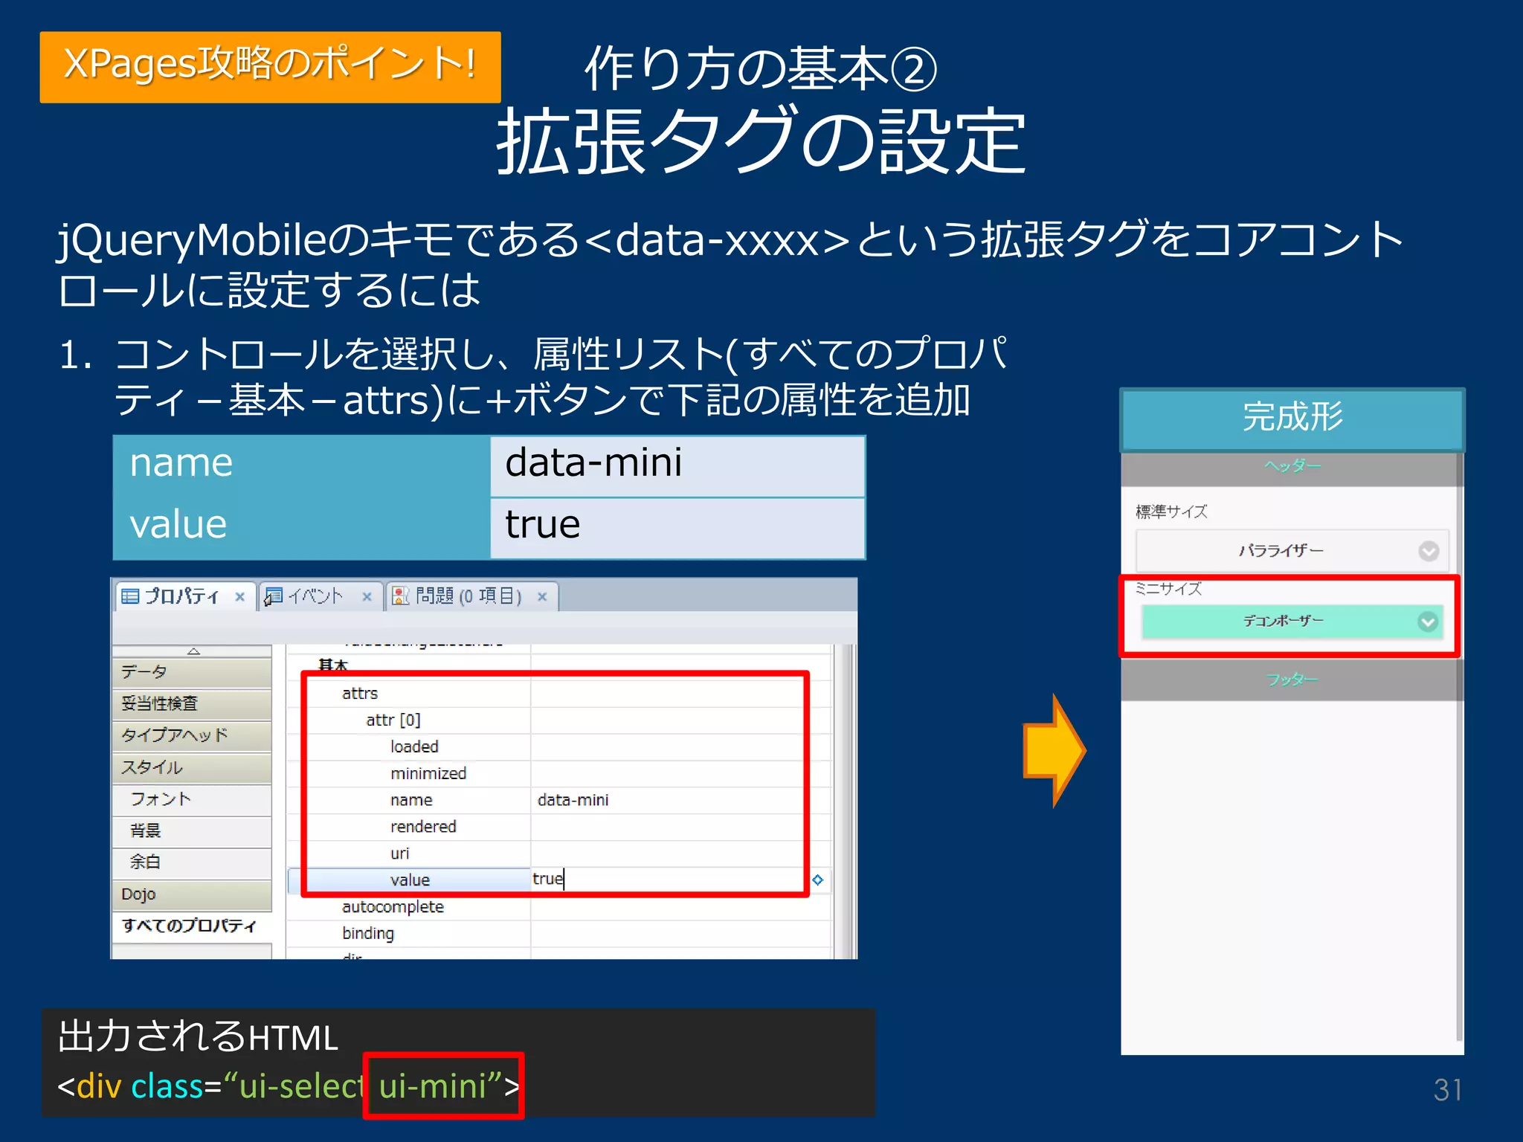The height and width of the screenshot is (1142, 1523).
Task: Click the true table cell
Action: pyautogui.click(x=677, y=527)
